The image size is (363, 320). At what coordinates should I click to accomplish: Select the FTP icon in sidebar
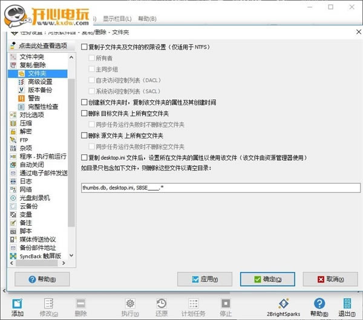13,140
